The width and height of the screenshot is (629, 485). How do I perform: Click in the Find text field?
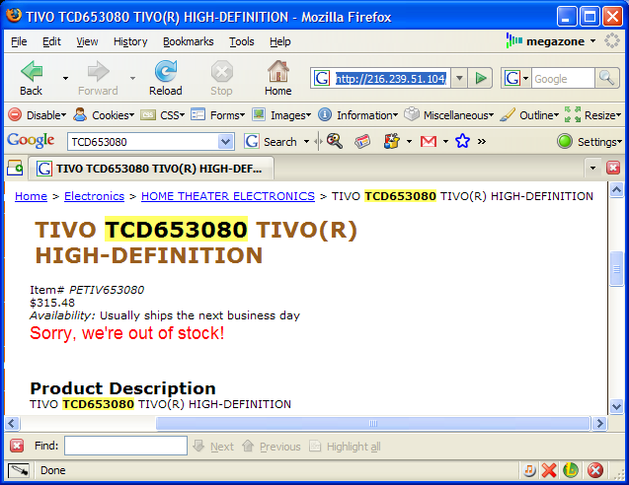125,446
